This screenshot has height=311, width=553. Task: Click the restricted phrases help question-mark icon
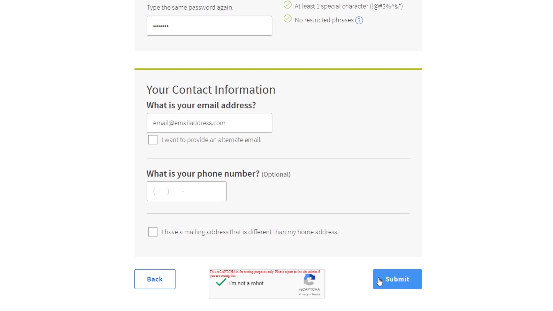point(359,20)
